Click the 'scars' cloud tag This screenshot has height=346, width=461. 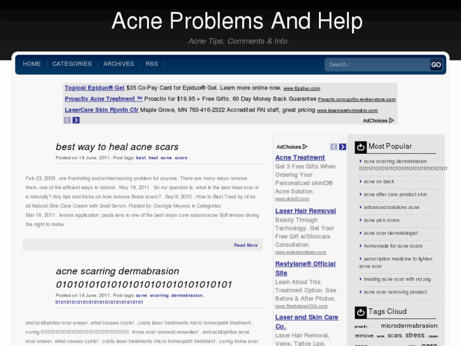point(394,336)
